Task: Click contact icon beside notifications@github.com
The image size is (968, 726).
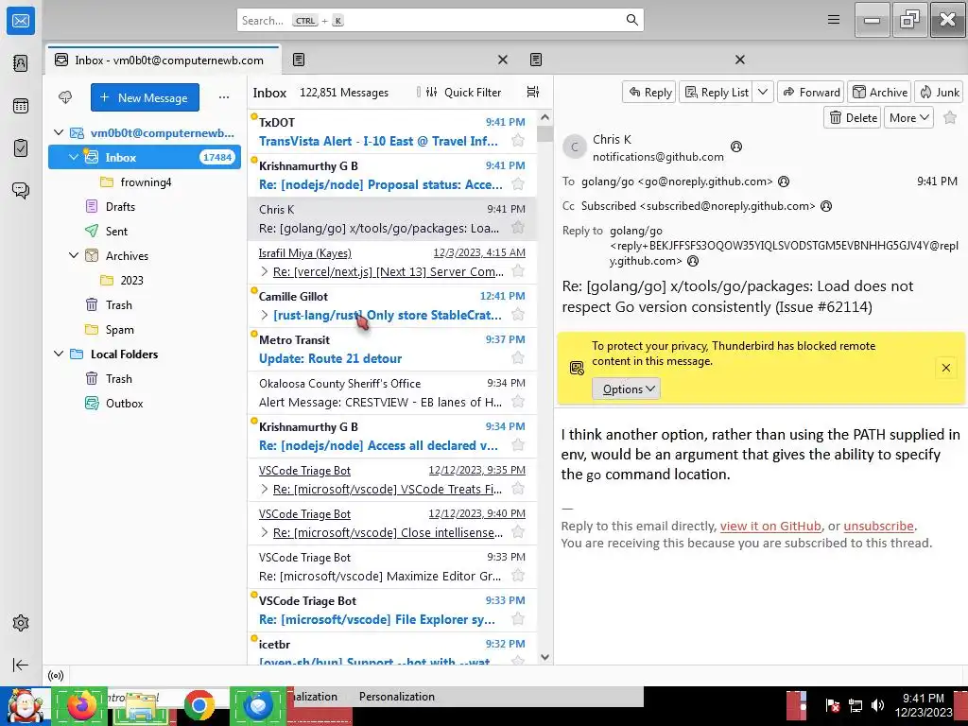Action: pos(735,147)
